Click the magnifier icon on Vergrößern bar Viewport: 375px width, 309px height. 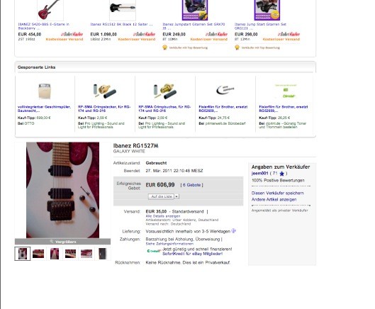click(x=52, y=241)
